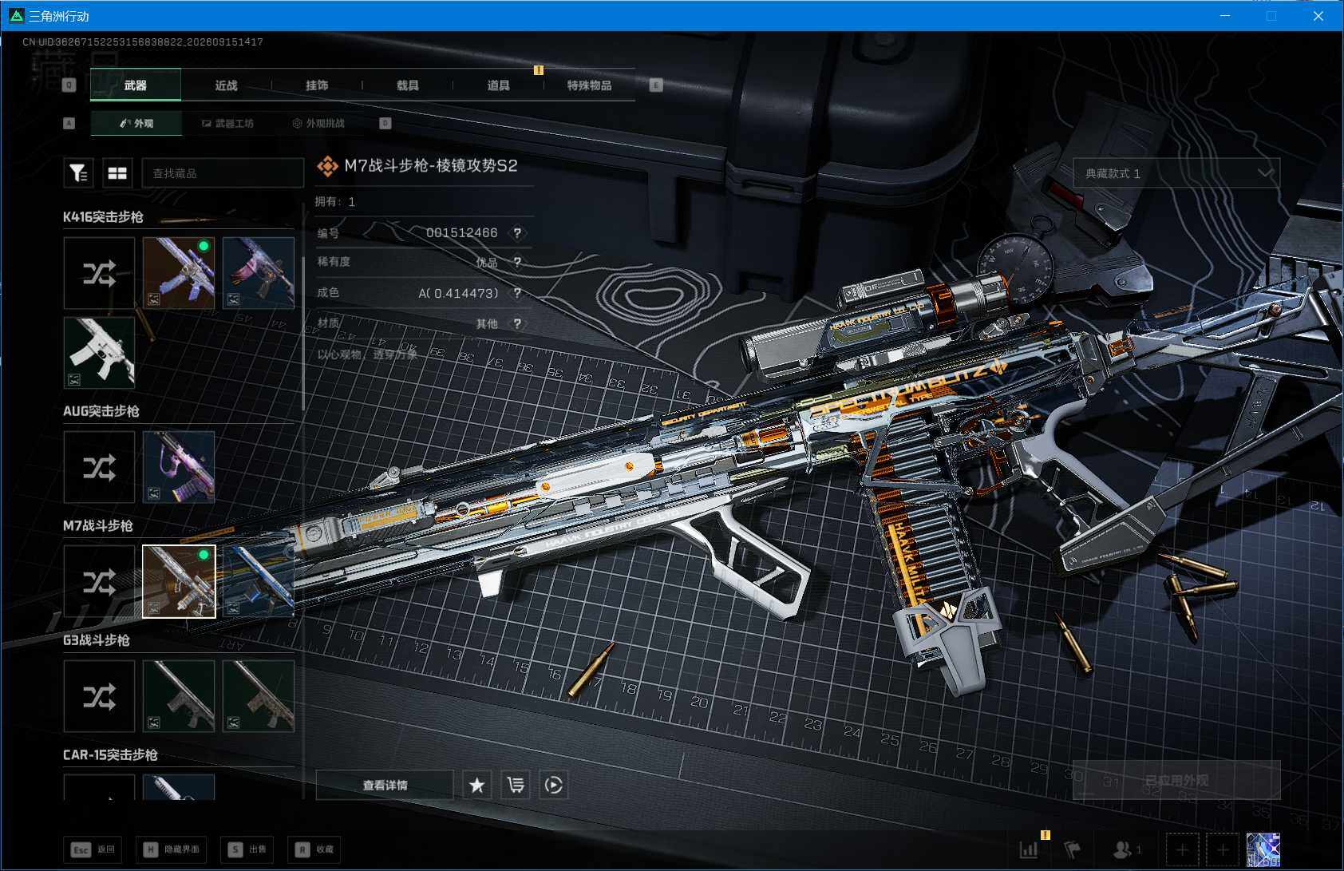
Task: Click the 查看详情 button
Action: 385,785
